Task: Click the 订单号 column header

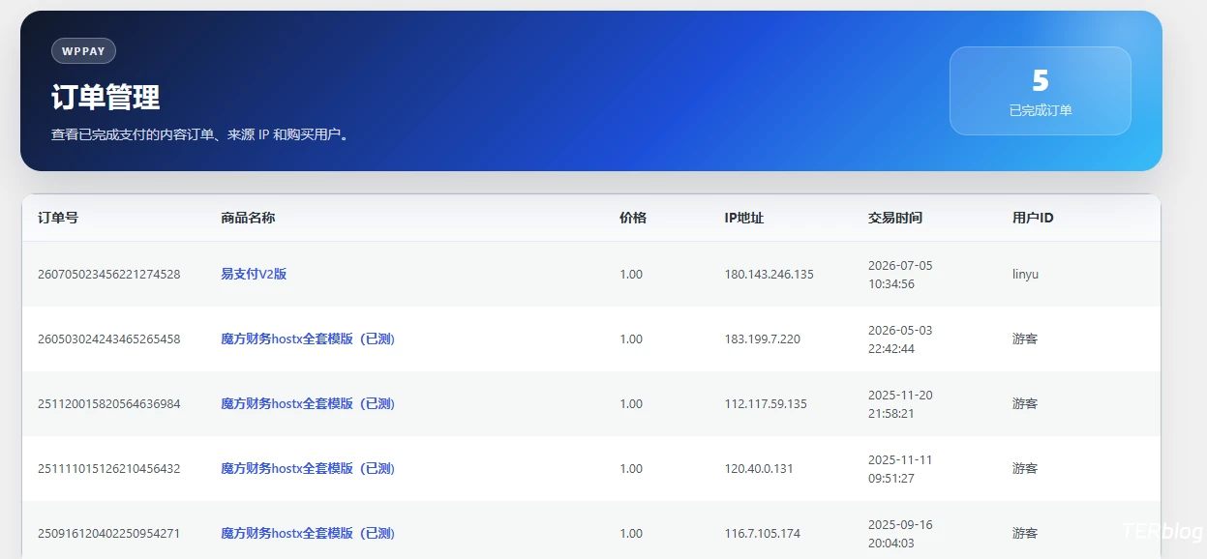Action: 58,218
